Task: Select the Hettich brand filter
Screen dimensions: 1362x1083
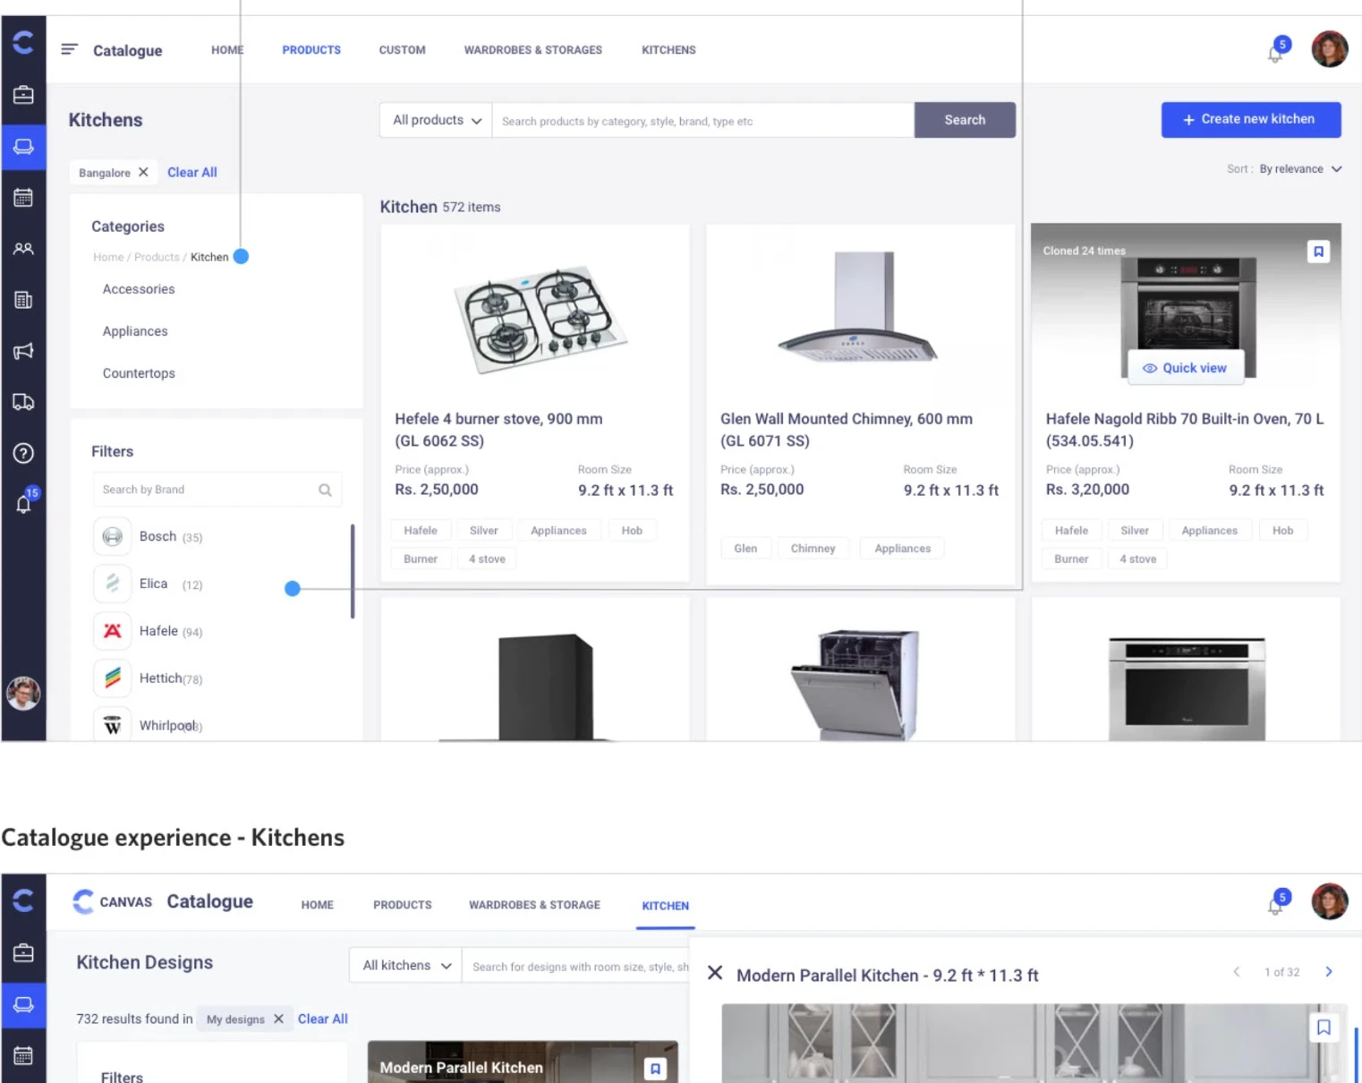Action: (x=149, y=678)
